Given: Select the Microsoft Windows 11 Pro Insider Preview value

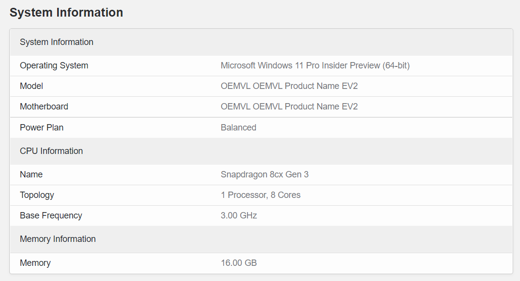Looking at the screenshot, I should [315, 65].
